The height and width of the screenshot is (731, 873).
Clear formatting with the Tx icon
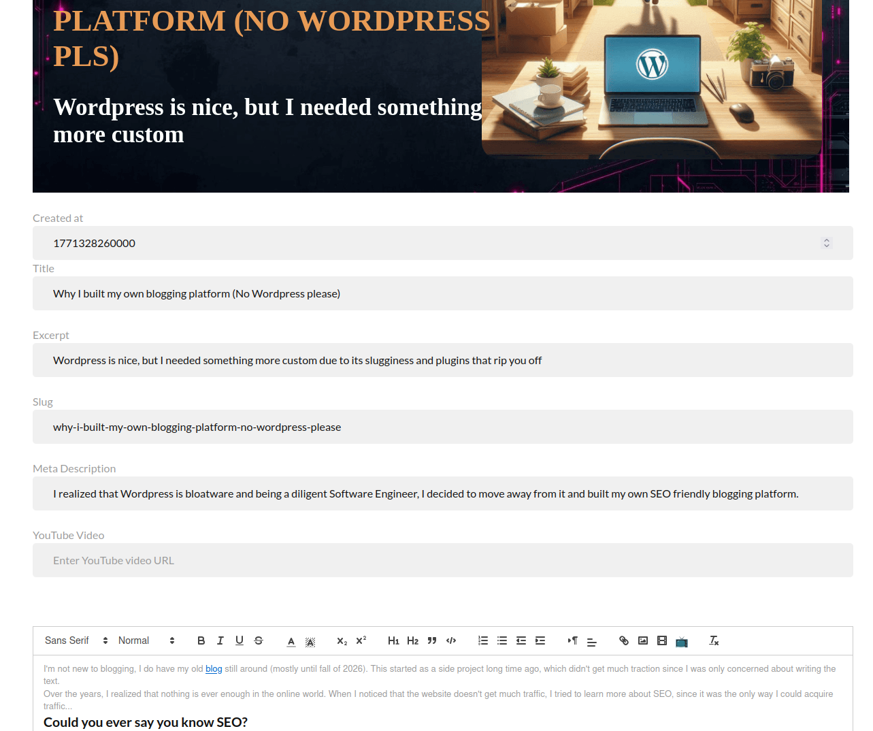point(713,640)
